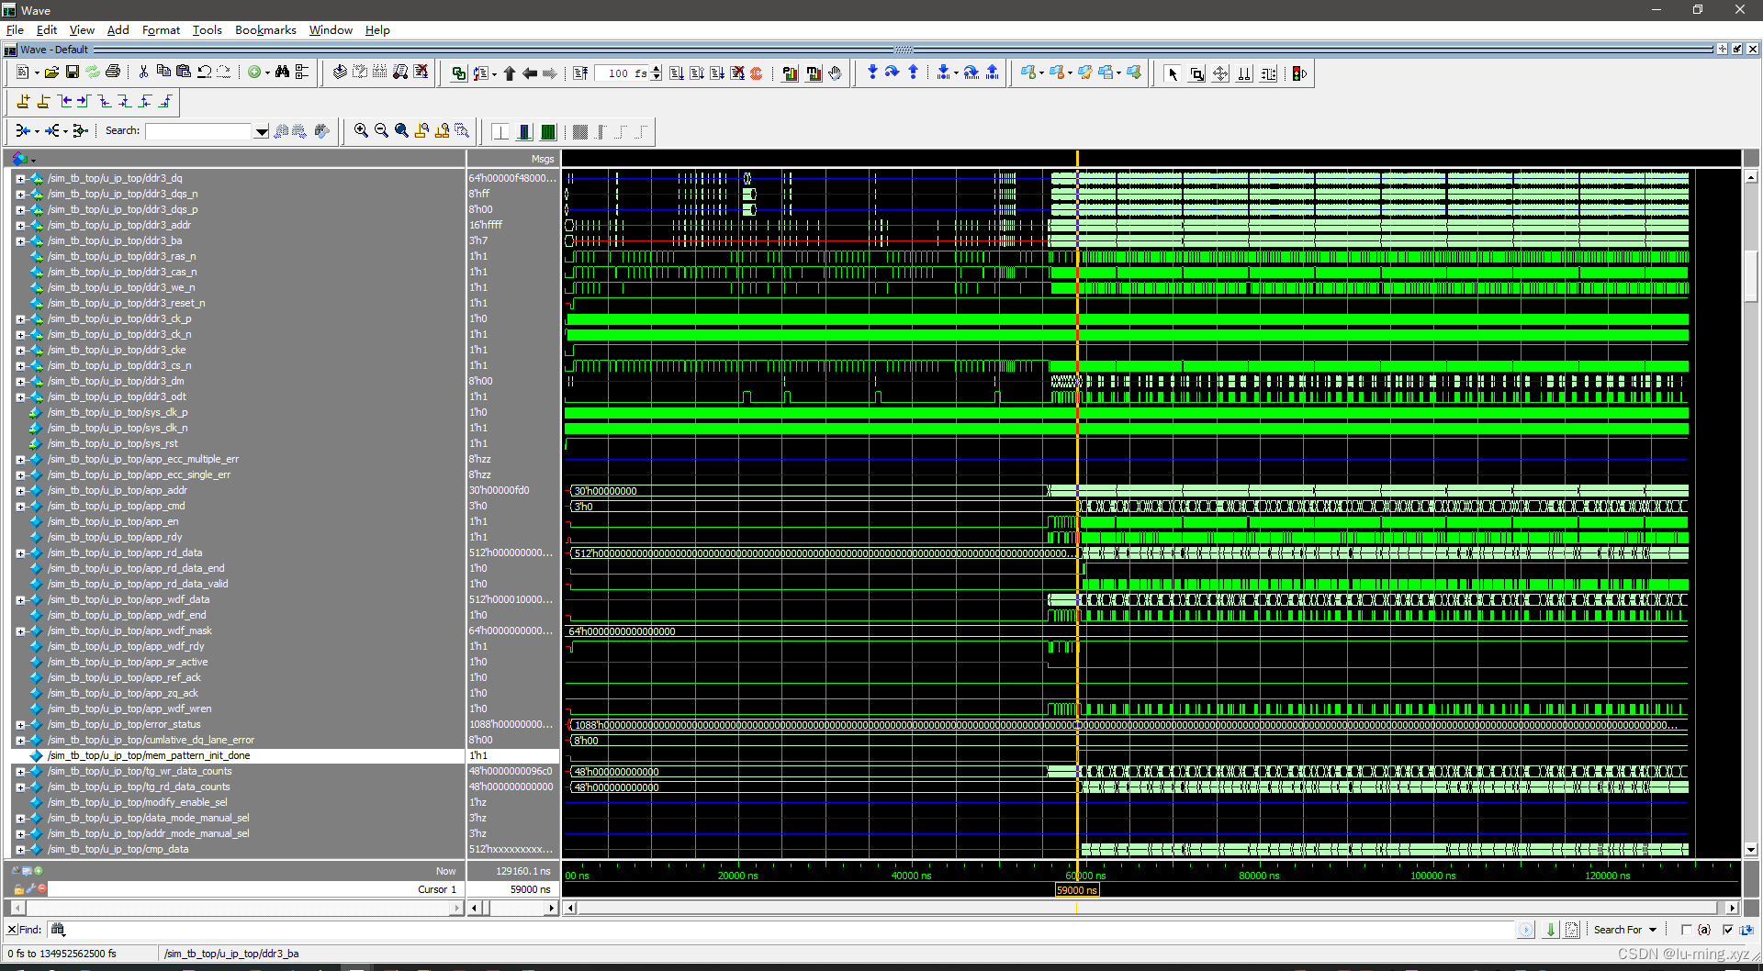Click the Save toolbar icon
Image resolution: width=1763 pixels, height=971 pixels.
tap(72, 72)
